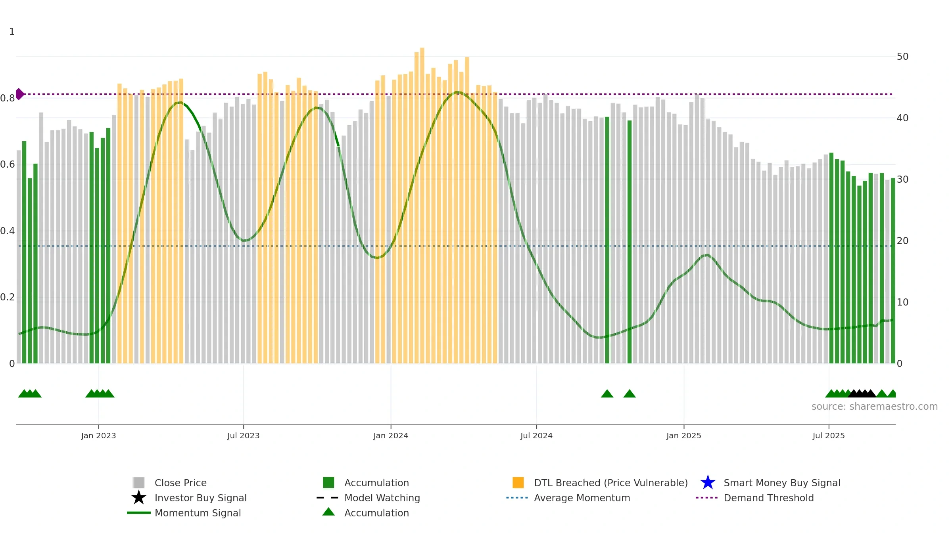Click the purple dotted Demand Threshold legend icon
952x535 pixels.
pos(707,498)
